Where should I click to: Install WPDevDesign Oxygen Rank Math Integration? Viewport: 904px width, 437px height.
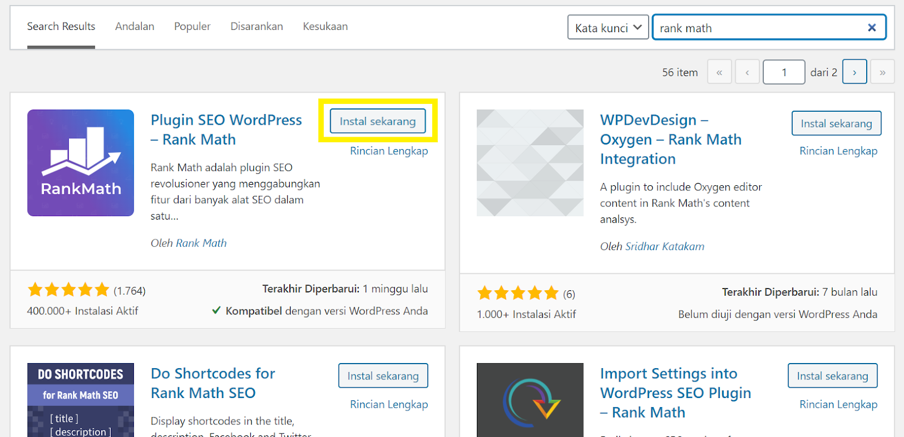(x=836, y=124)
